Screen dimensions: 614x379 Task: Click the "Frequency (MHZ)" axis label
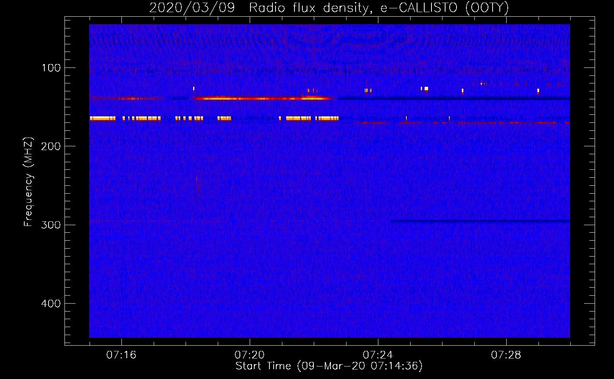(28, 182)
